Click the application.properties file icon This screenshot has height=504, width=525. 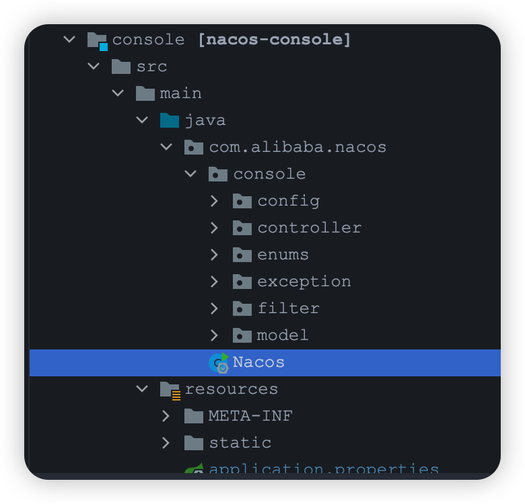pyautogui.click(x=194, y=469)
